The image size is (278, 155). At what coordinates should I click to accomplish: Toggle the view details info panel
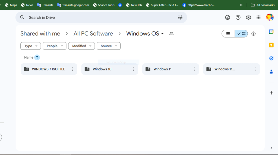(254, 34)
